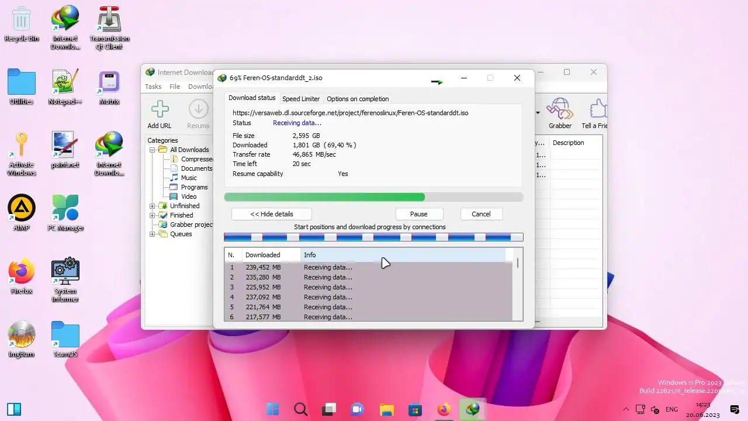
Task: Click Internet Download Manager taskbar icon
Action: (472, 409)
